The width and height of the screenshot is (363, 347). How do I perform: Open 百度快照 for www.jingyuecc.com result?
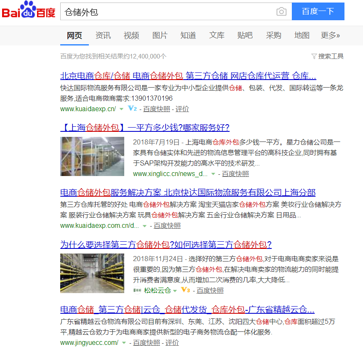pyautogui.click(x=147, y=342)
